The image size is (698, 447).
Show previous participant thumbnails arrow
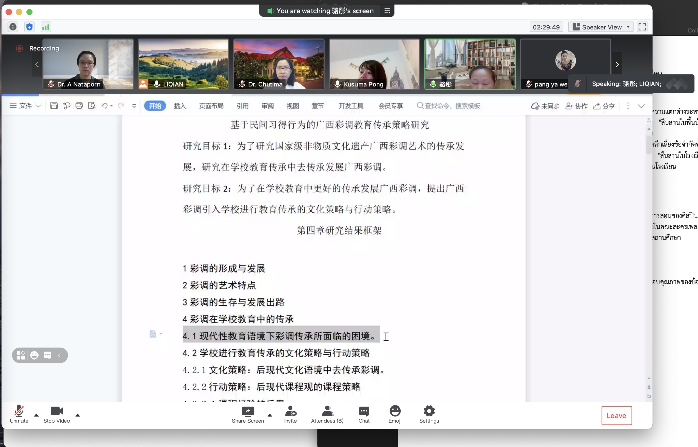click(37, 64)
